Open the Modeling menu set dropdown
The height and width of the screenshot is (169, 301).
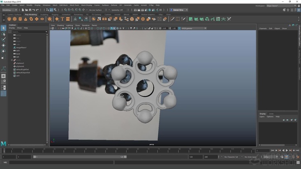pyautogui.click(x=9, y=10)
